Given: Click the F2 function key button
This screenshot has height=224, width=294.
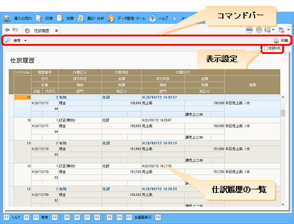Looking at the screenshot, I should pyautogui.click(x=26, y=218).
